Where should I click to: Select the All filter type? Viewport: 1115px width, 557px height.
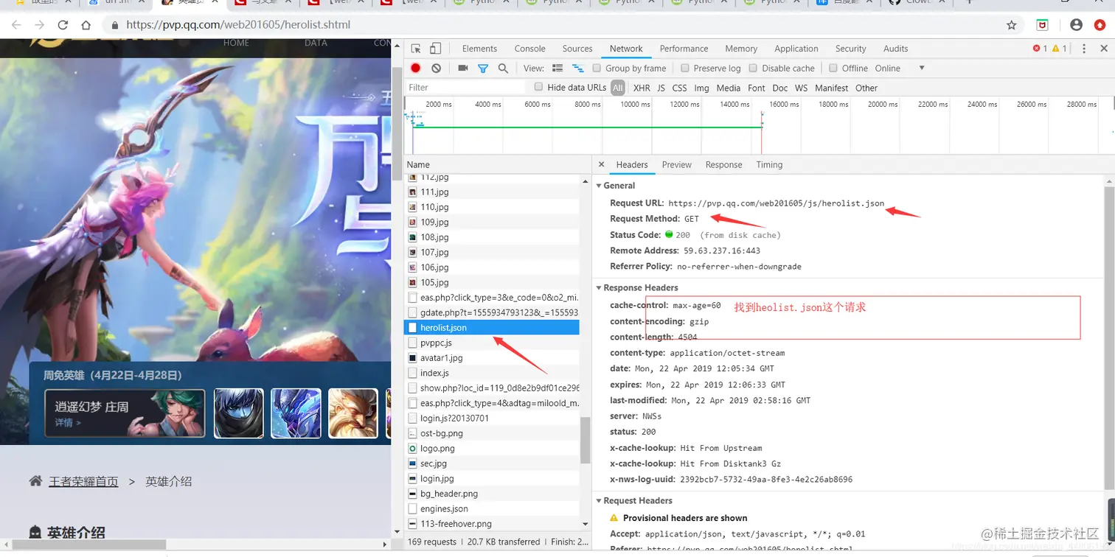click(618, 88)
